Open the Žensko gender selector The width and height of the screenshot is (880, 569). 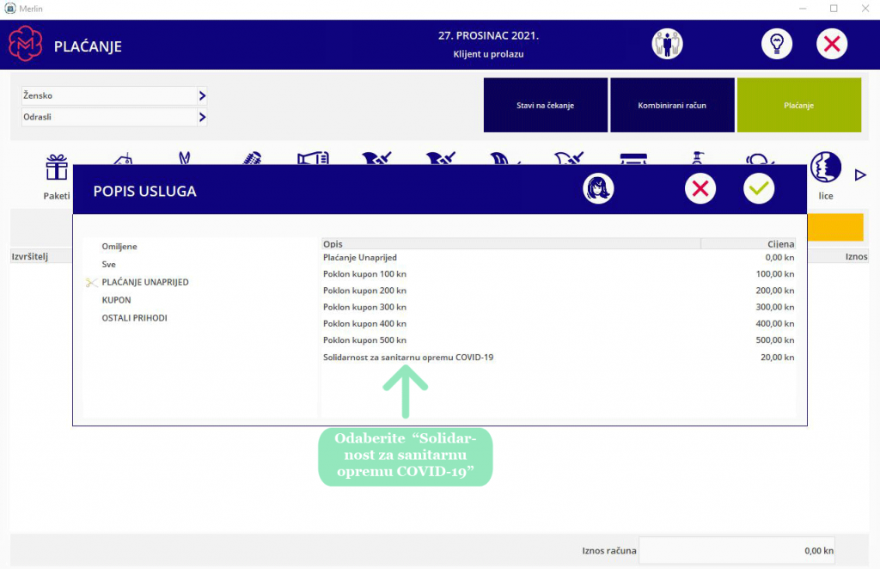[114, 96]
